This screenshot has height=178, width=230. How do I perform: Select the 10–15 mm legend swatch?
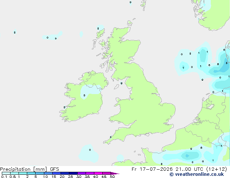[x=48, y=173]
